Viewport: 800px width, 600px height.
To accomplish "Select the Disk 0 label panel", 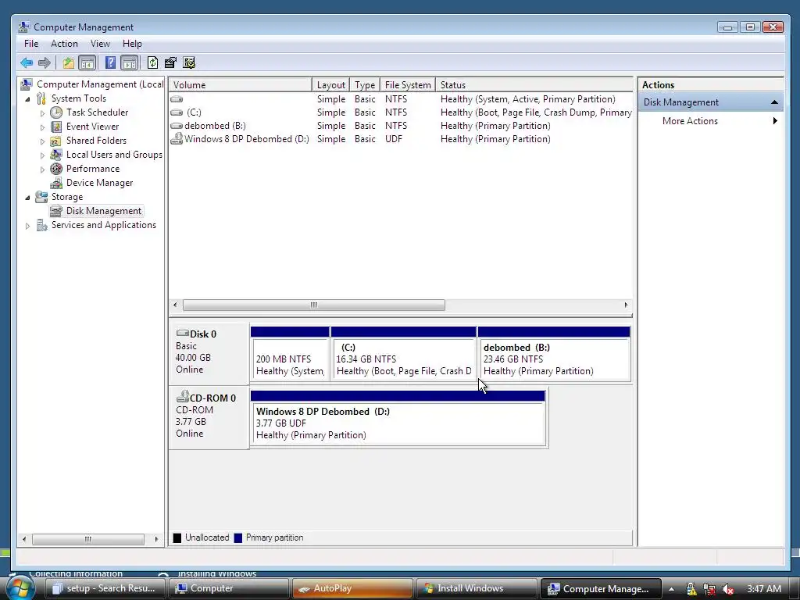I will (209, 352).
